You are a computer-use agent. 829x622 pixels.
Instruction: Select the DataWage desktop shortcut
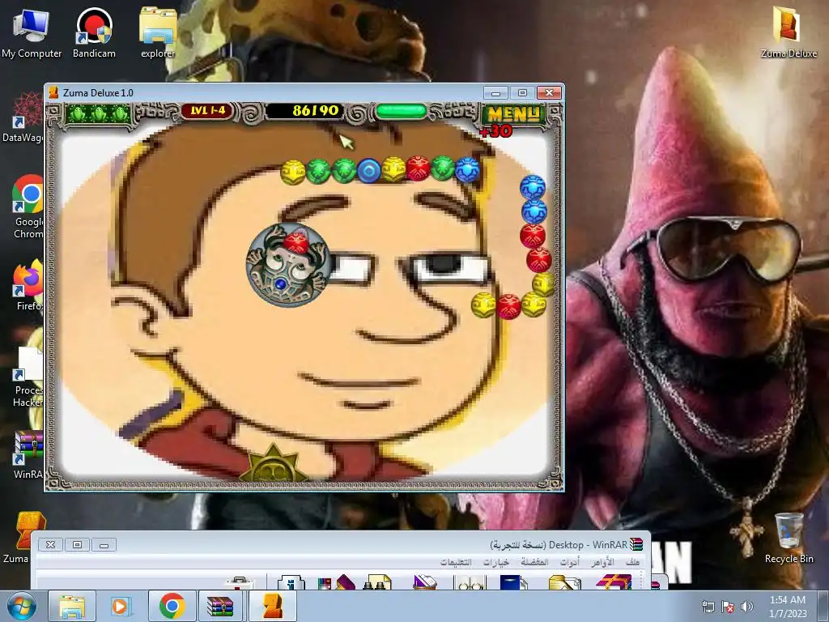[x=23, y=117]
